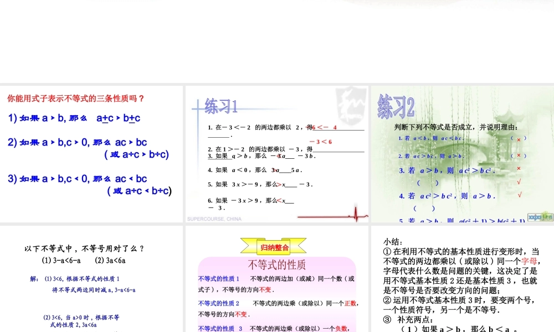
Task: Open the 小结 summary slide
Action: pos(463,279)
